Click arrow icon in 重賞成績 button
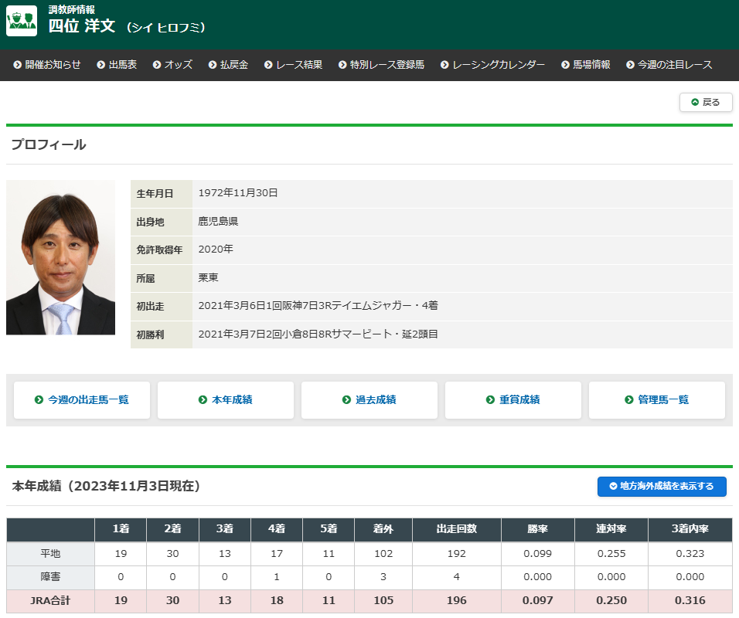Screen dimensions: 739x618 pos(490,400)
